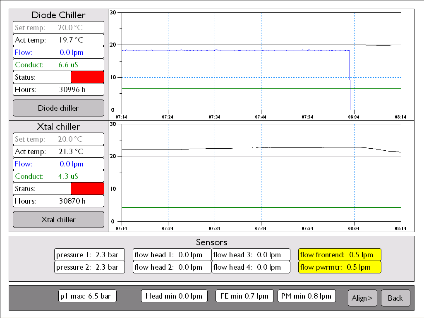The height and width of the screenshot is (318, 424).
Task: Click the Head min 0.0 lpm limit
Action: 174,296
